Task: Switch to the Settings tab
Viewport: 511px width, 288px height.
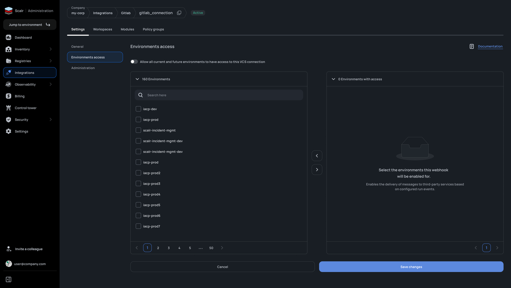Action: 78,29
